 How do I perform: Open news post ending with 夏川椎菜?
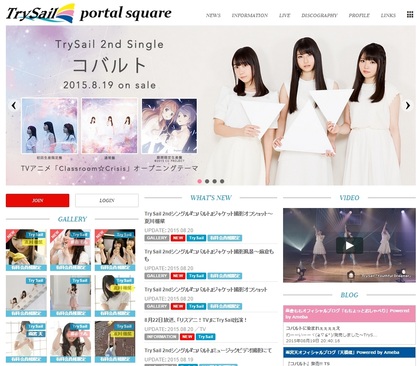[208, 217]
